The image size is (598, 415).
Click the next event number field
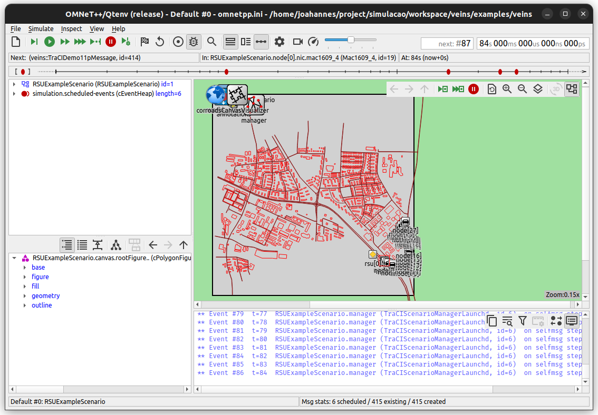(447, 44)
